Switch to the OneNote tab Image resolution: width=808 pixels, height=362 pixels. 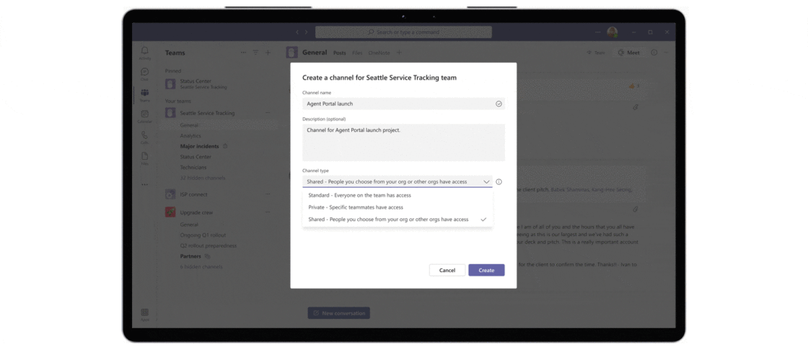point(379,53)
